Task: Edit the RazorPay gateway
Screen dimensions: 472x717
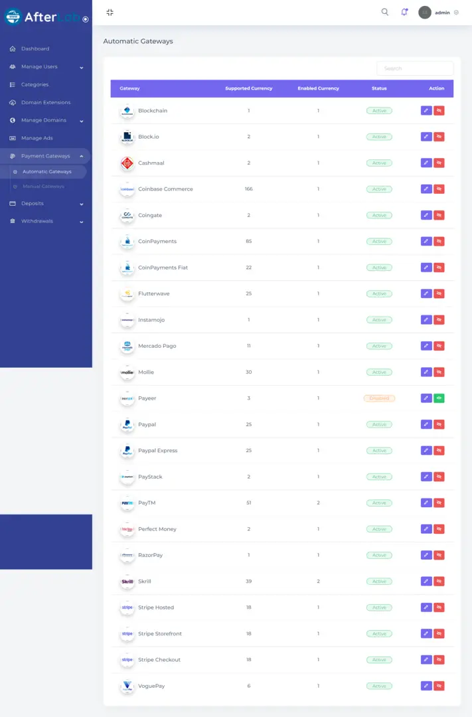Action: click(x=426, y=554)
